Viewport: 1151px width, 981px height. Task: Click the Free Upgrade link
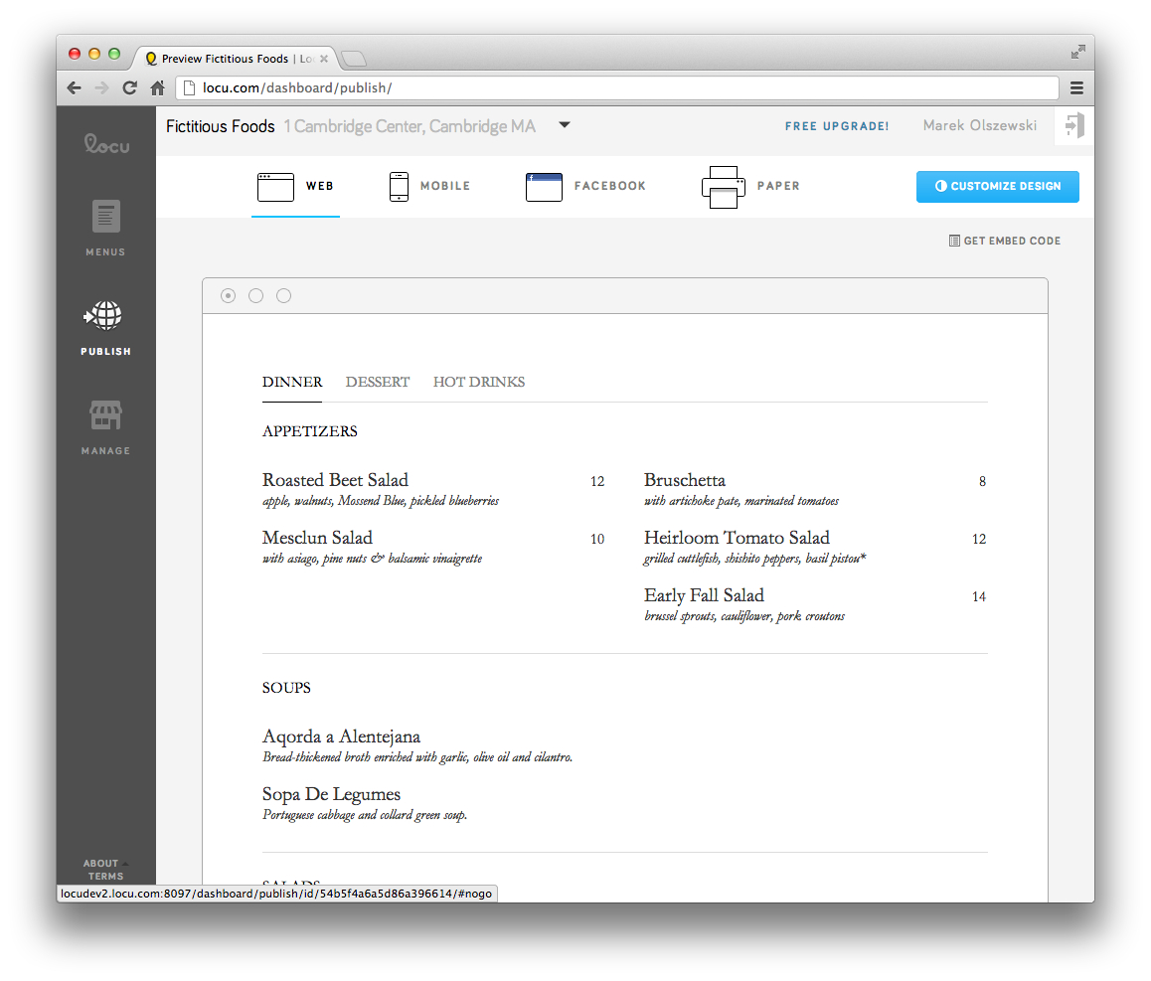point(837,126)
